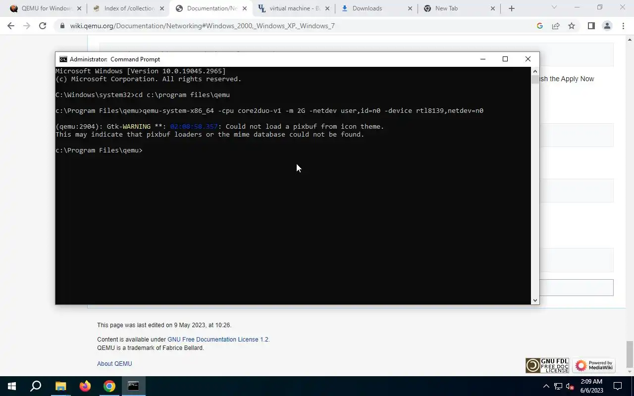Screen dimensions: 634x396
Task: Minimize the Command Prompt window
Action: click(483, 59)
